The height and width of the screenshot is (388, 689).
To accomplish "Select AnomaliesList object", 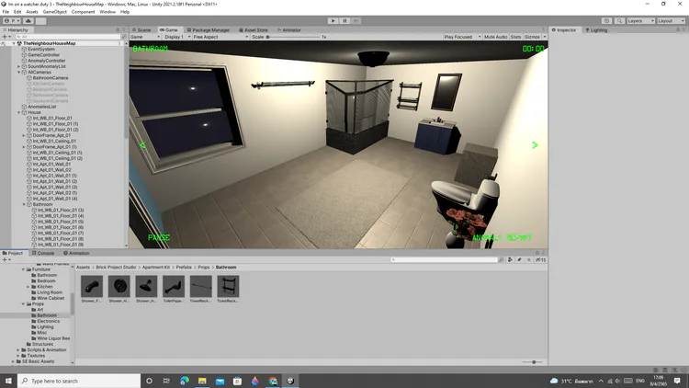I will tap(41, 107).
